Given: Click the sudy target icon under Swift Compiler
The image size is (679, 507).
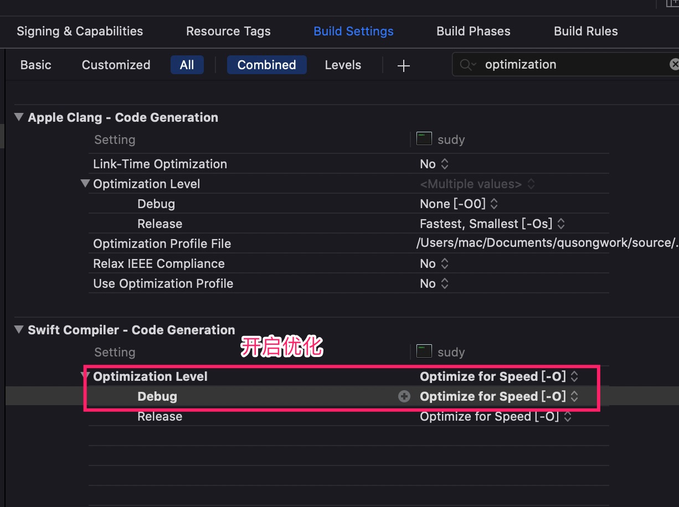Looking at the screenshot, I should coord(424,351).
